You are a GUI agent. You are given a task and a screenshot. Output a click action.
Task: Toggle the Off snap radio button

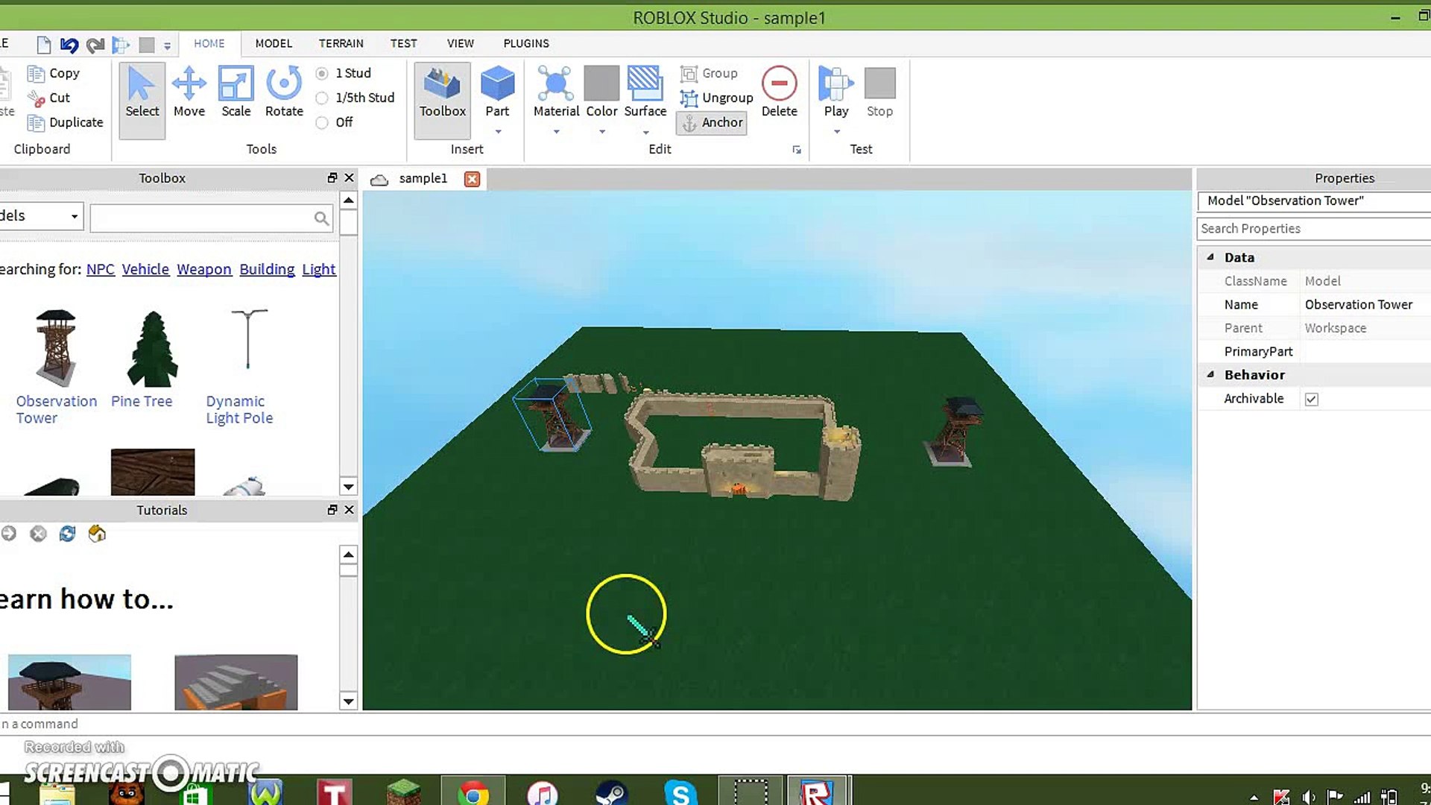tap(323, 122)
